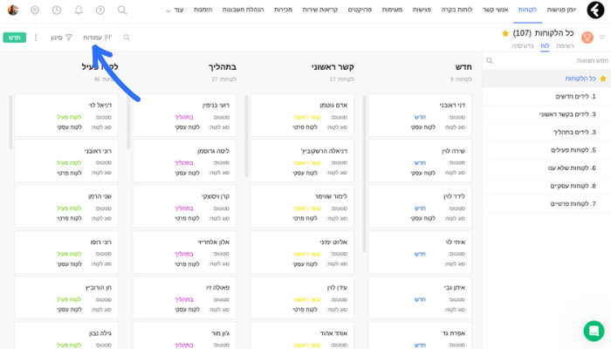
Task: Open the notifications bell
Action: [x=79, y=10]
